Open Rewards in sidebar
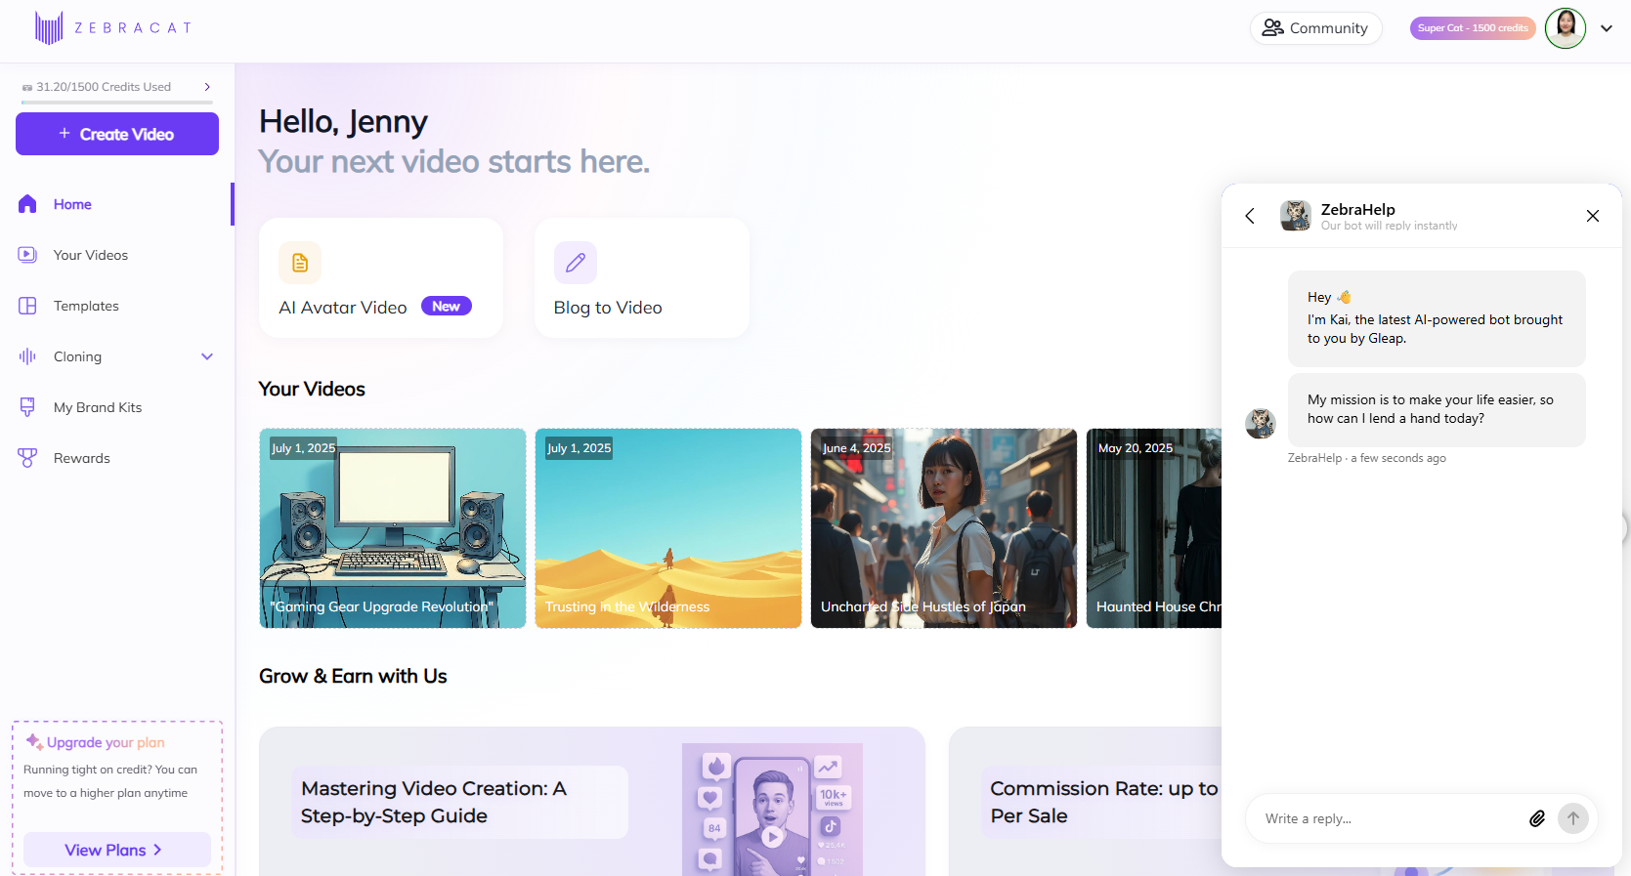This screenshot has height=876, width=1631. pyautogui.click(x=117, y=458)
